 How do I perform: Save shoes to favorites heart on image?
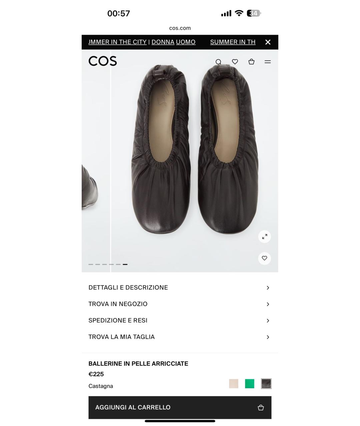click(x=264, y=258)
